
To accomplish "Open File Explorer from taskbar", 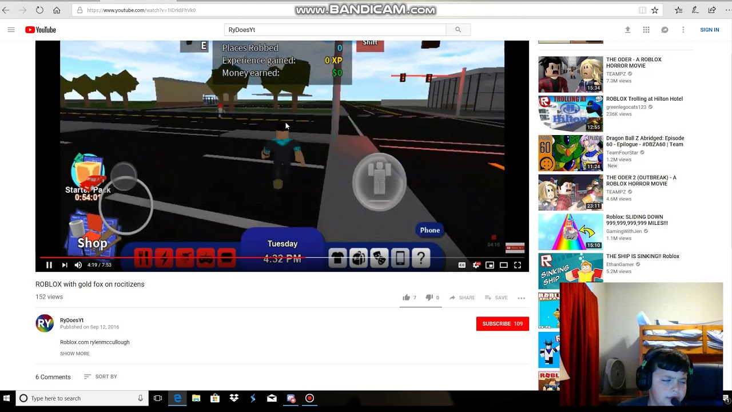I will [196, 398].
